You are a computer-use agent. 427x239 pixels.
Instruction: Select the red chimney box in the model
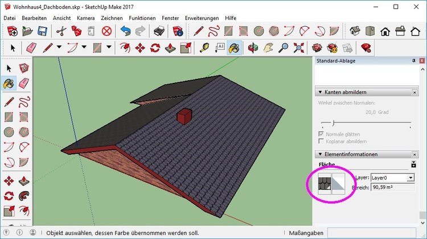(184, 116)
